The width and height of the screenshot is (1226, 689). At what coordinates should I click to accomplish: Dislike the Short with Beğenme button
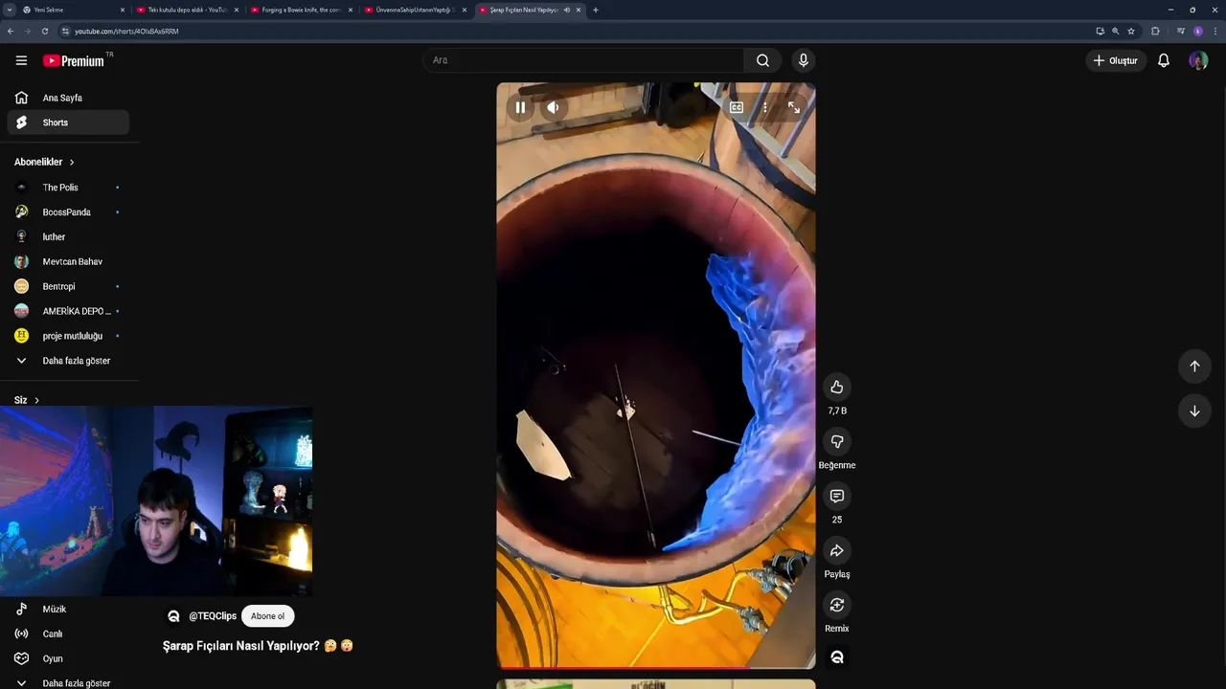[x=837, y=441]
